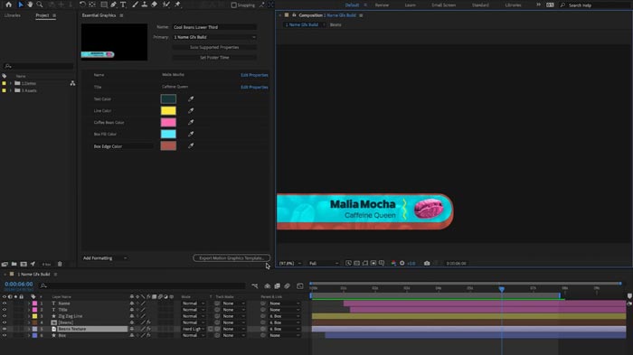Image resolution: width=633 pixels, height=355 pixels.
Task: Hide the Zig Zag Line layer
Action: (5, 316)
